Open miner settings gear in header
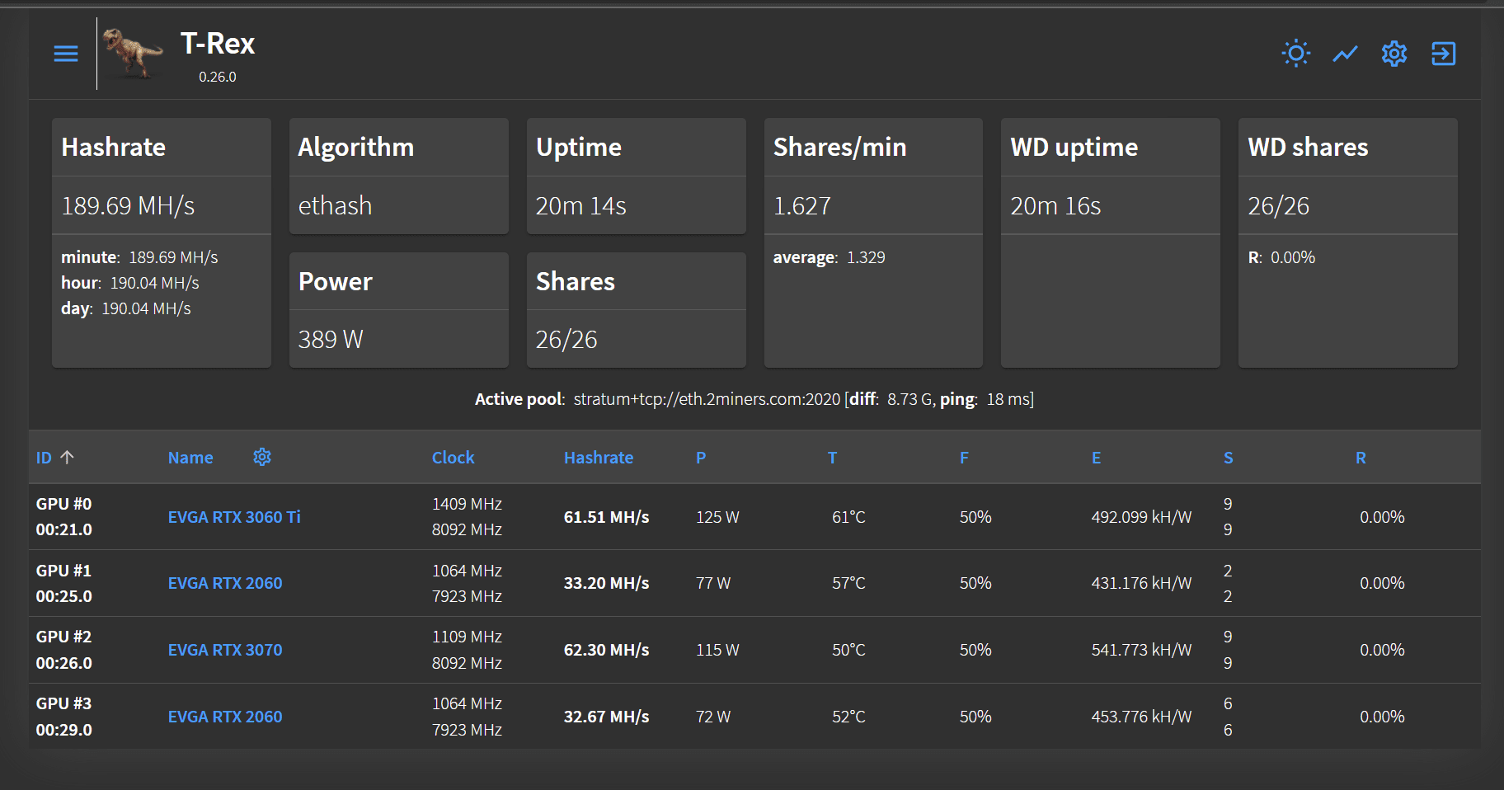Image resolution: width=1504 pixels, height=790 pixels. 1394,54
